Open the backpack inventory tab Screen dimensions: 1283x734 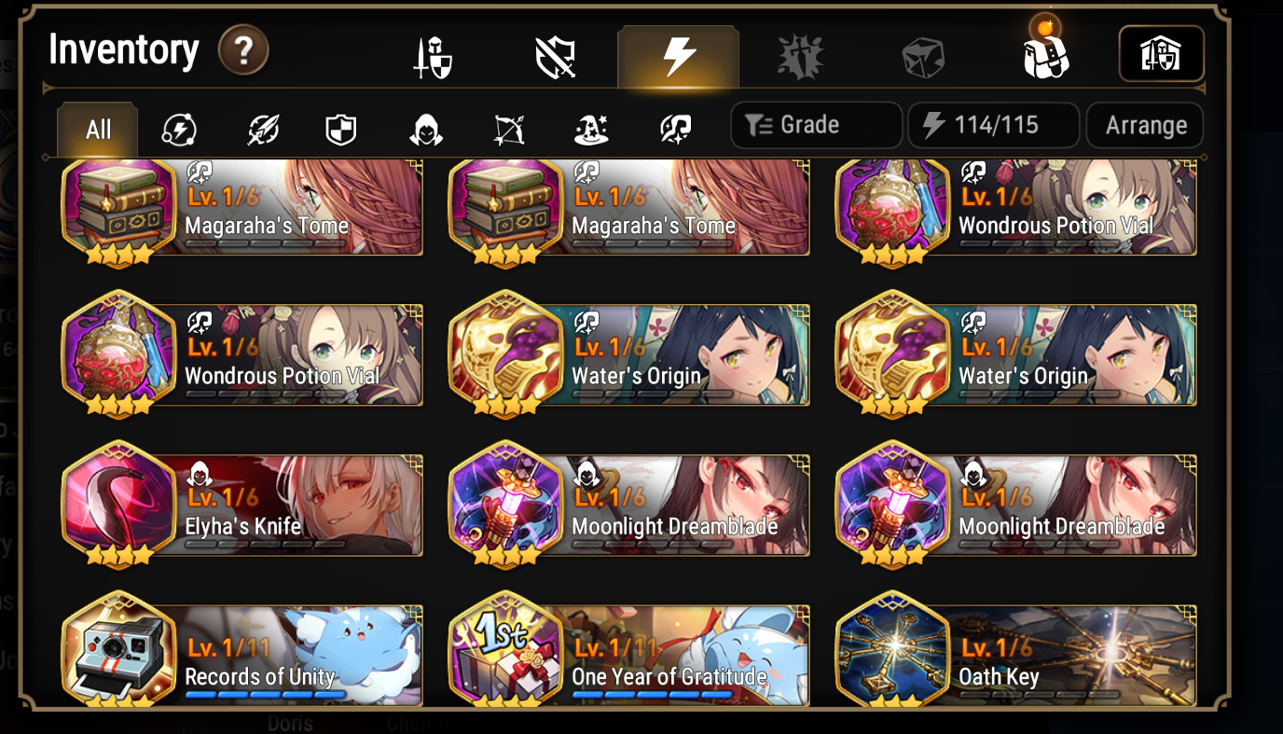1045,54
